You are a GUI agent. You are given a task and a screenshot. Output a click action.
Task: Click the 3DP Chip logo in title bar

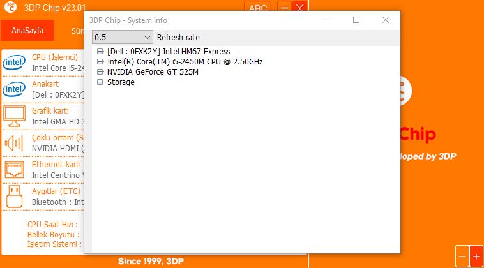click(11, 7)
